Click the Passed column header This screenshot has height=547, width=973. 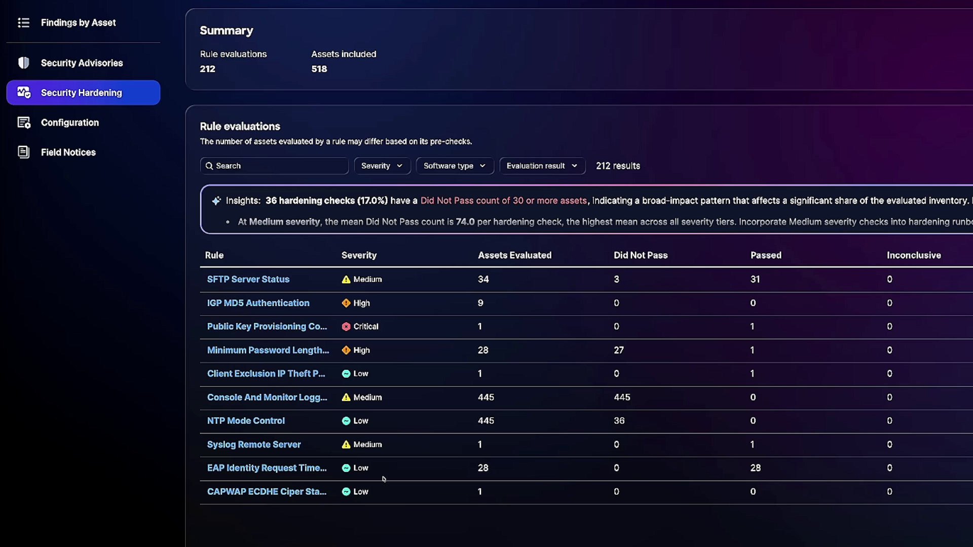coord(766,255)
